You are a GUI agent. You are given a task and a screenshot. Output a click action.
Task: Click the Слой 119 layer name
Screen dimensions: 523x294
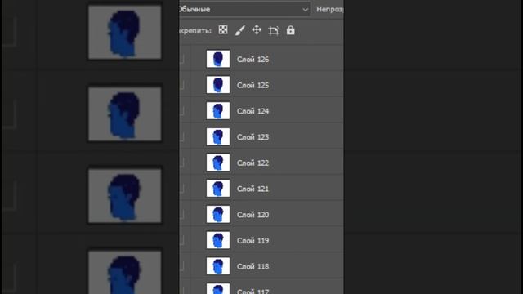click(253, 241)
